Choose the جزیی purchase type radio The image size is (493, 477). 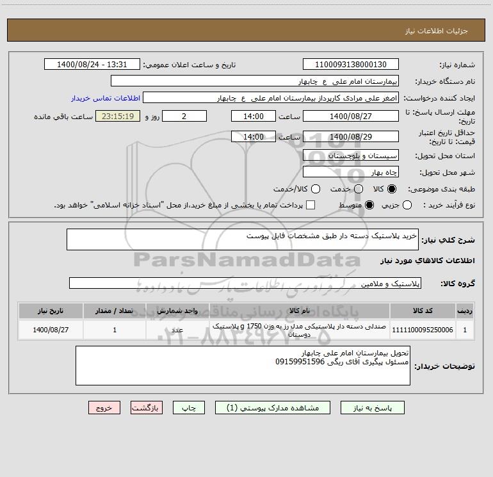(x=407, y=205)
